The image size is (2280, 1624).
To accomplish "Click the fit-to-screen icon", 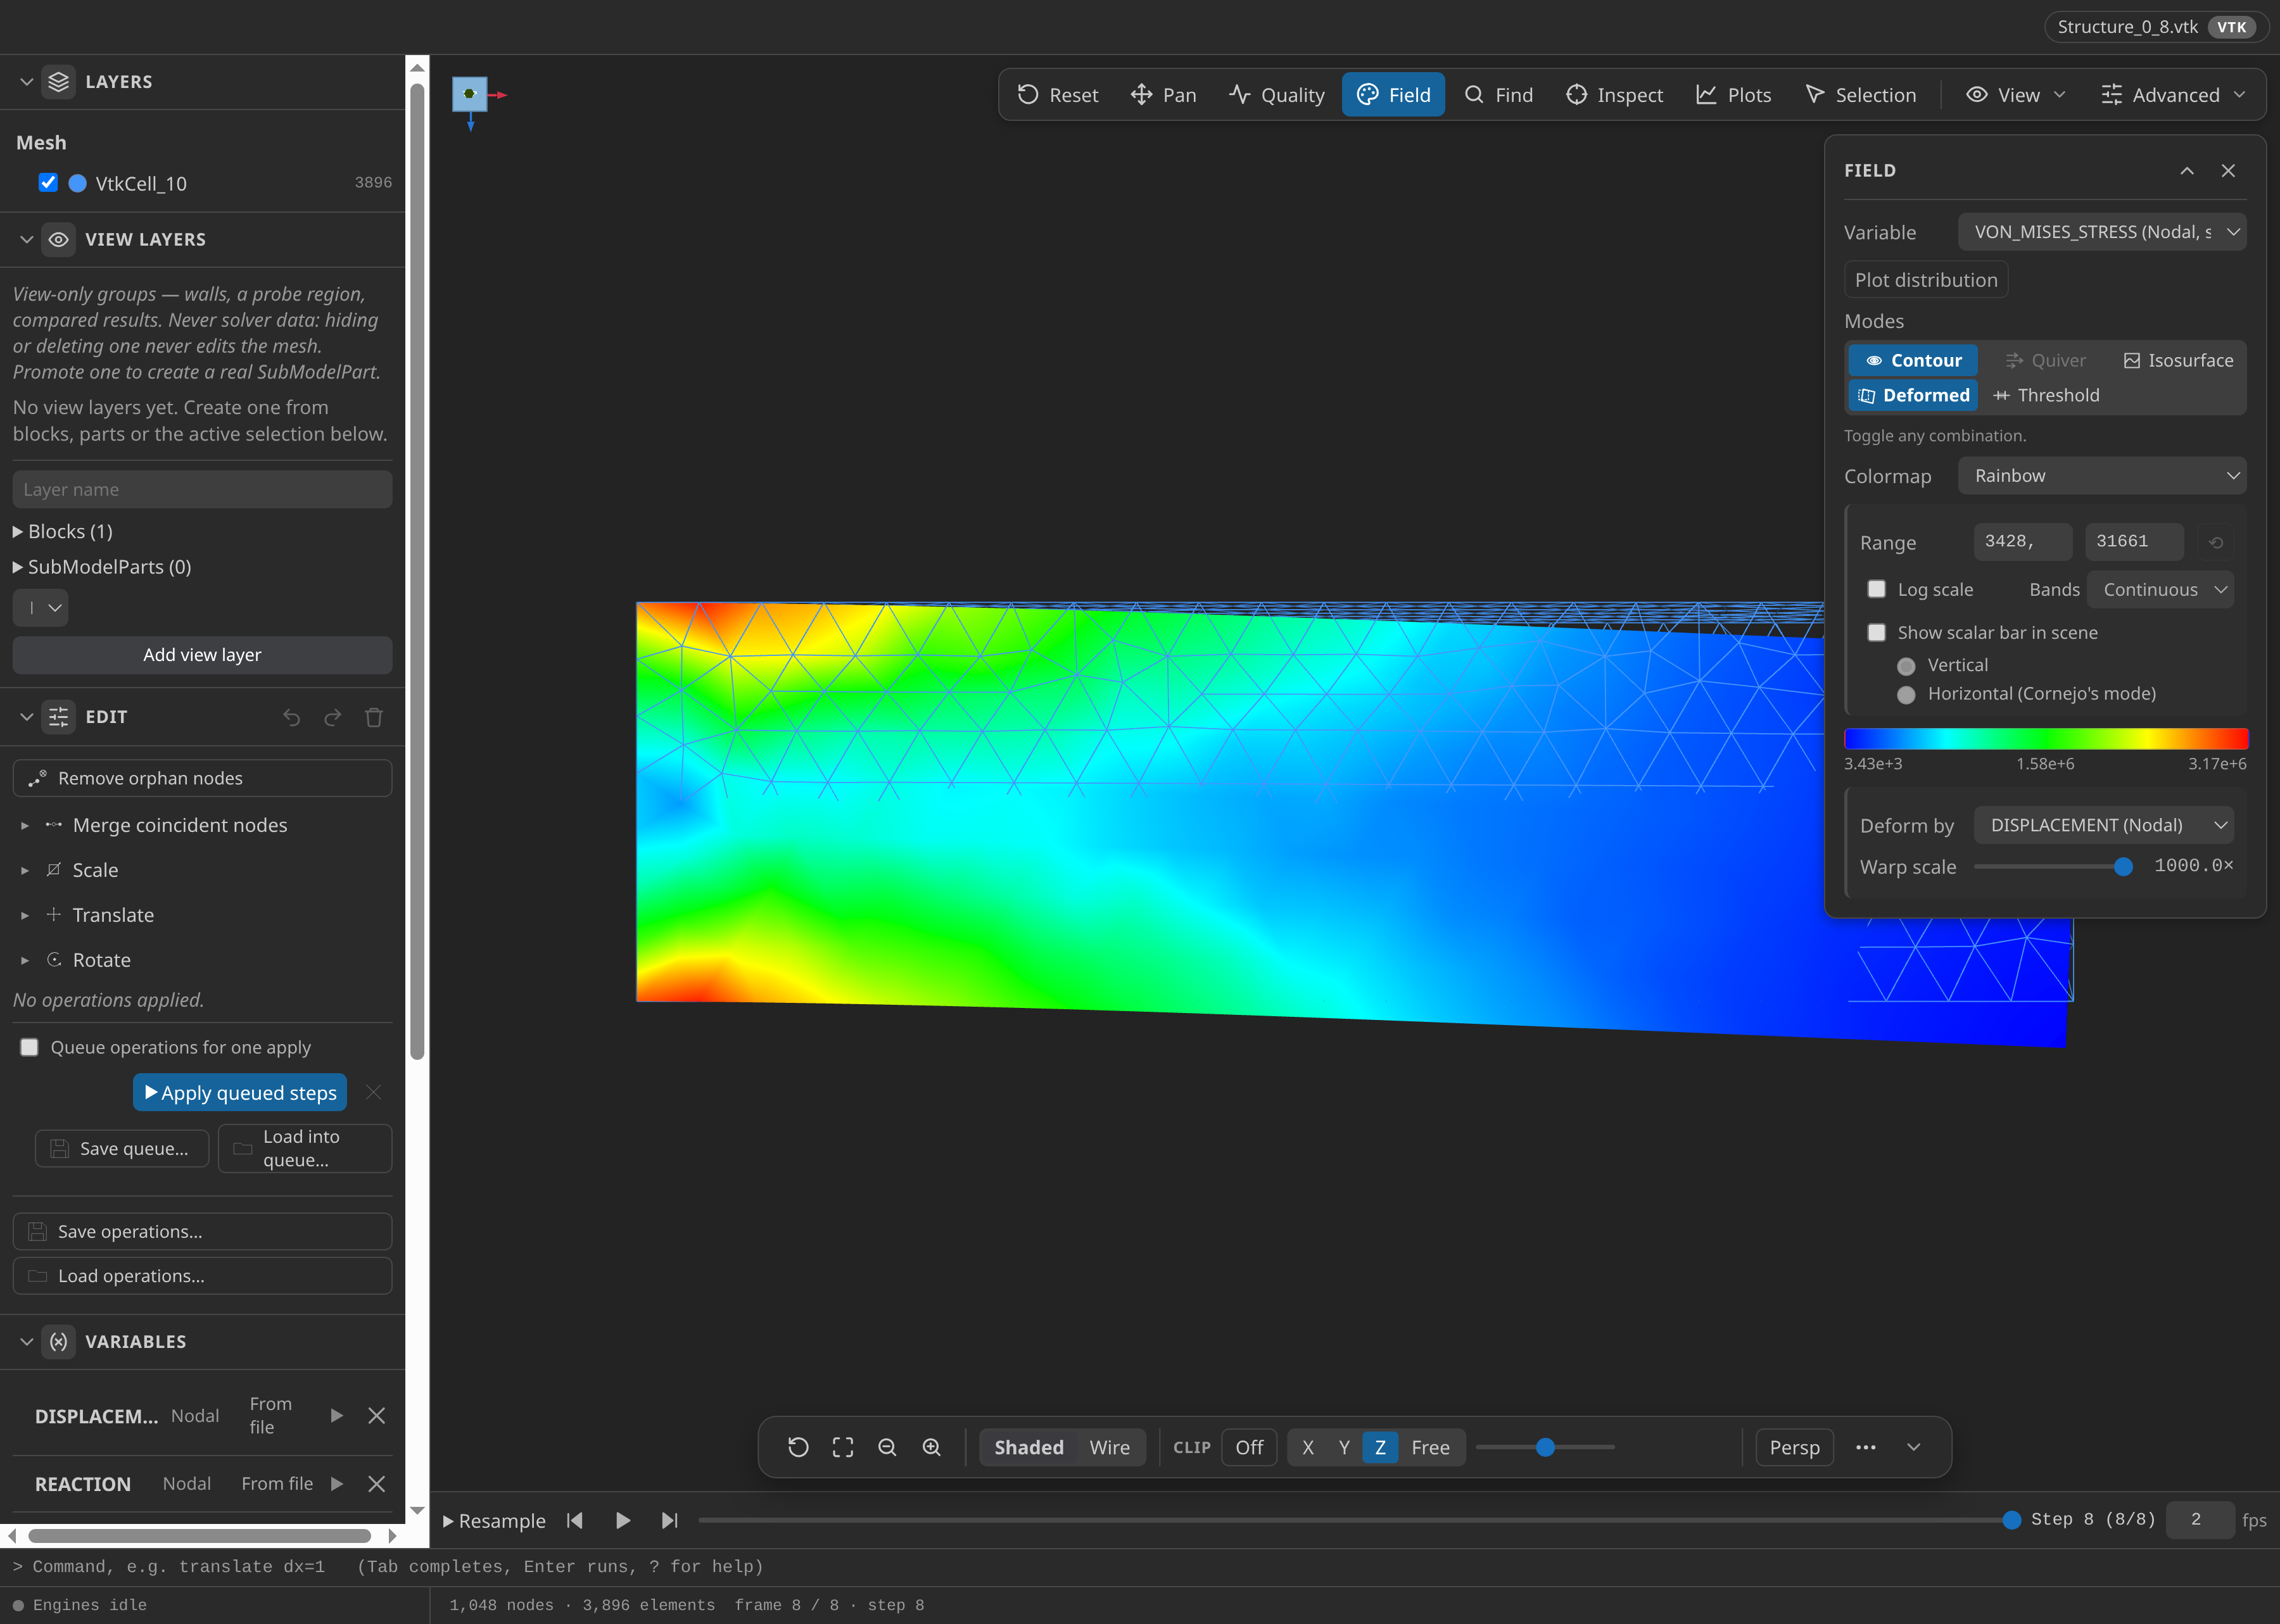I will point(843,1447).
